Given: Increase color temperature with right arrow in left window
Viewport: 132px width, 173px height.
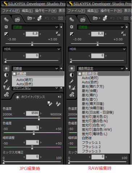Looking at the screenshot, I should click(41, 113).
